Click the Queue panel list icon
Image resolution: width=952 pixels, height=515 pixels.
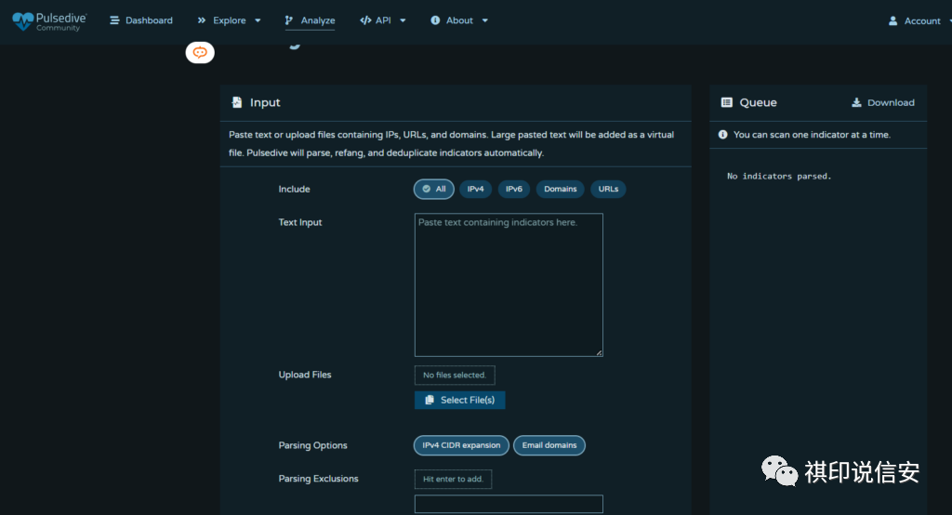pos(724,103)
